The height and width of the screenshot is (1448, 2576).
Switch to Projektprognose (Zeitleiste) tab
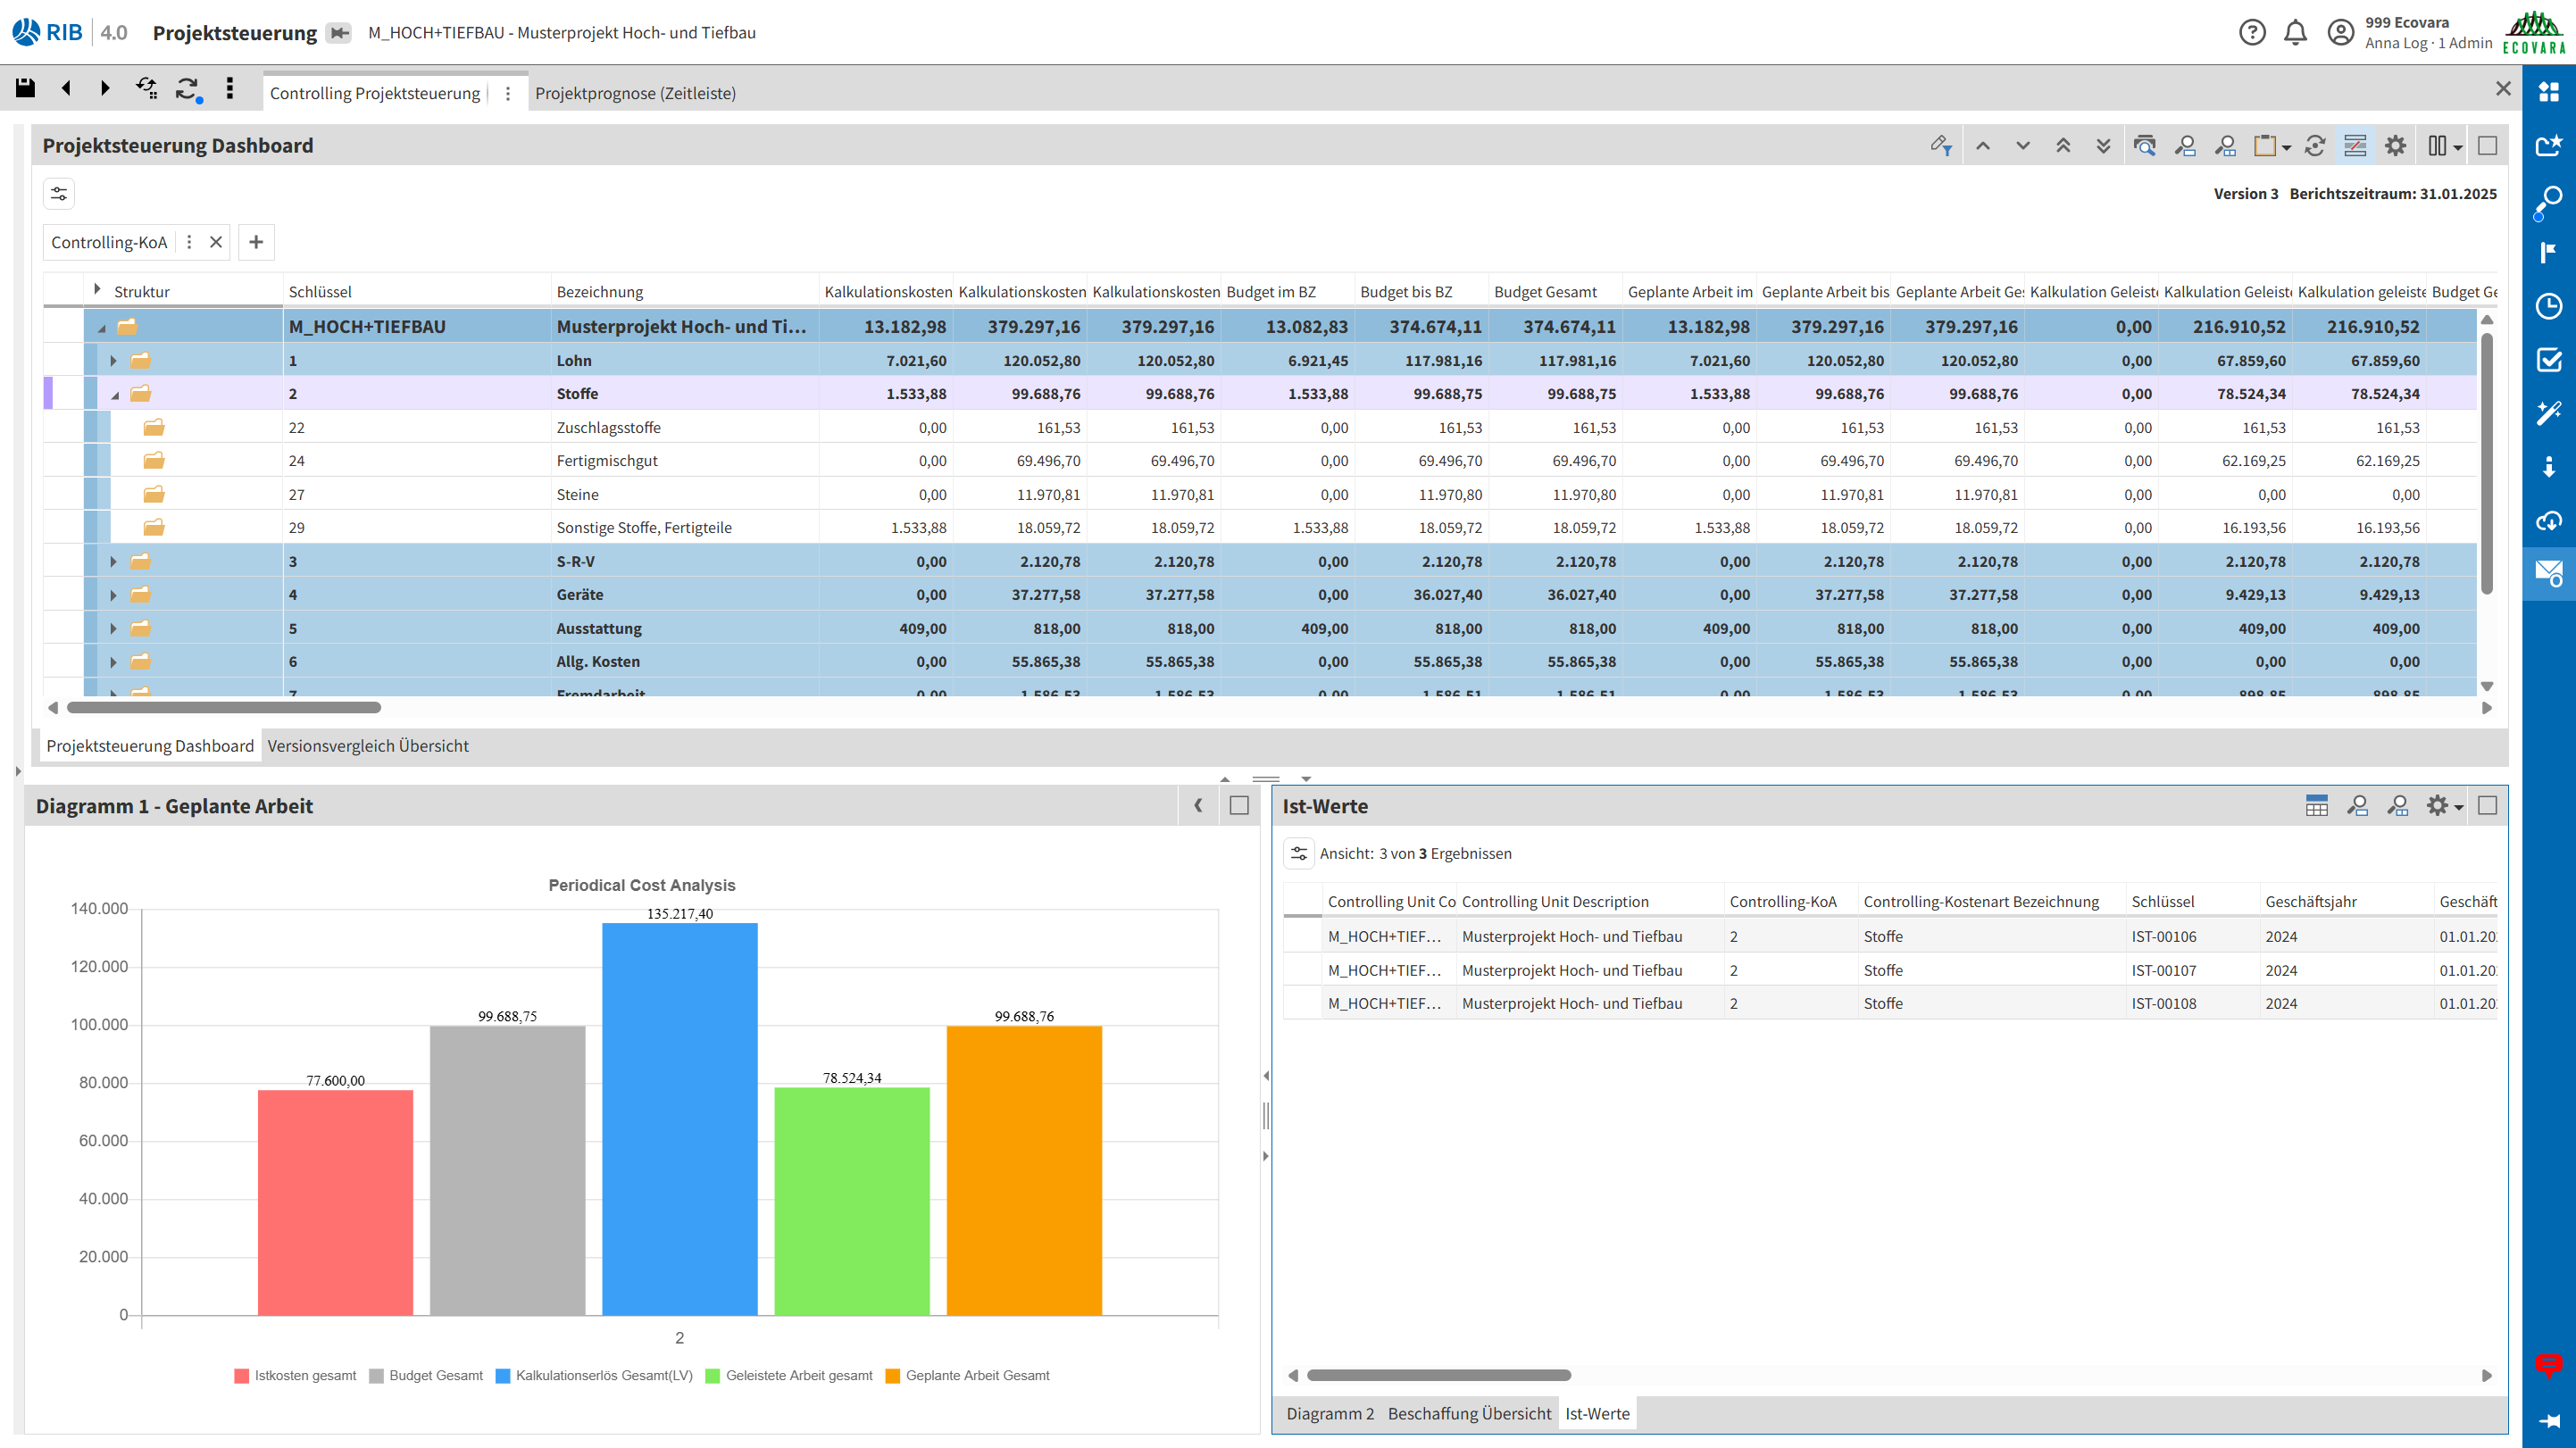point(635,93)
